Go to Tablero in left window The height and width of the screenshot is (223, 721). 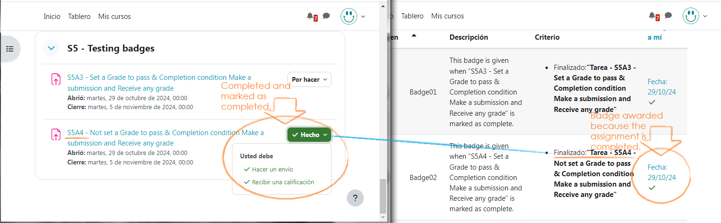tap(79, 16)
